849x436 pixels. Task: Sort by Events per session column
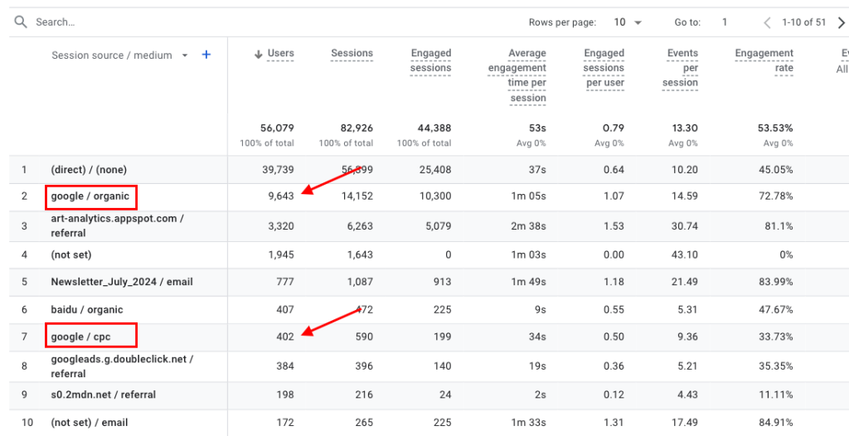682,68
